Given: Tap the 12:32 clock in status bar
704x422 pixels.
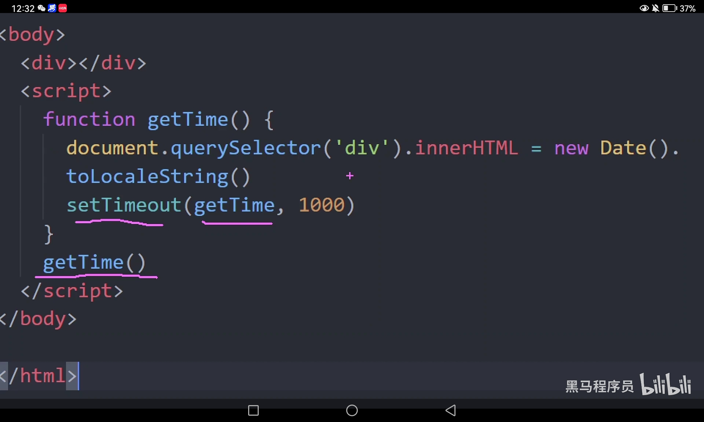Looking at the screenshot, I should (x=23, y=8).
